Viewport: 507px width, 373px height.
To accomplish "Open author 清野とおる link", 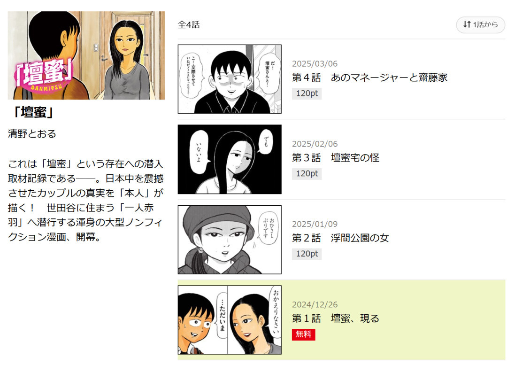I will point(32,134).
